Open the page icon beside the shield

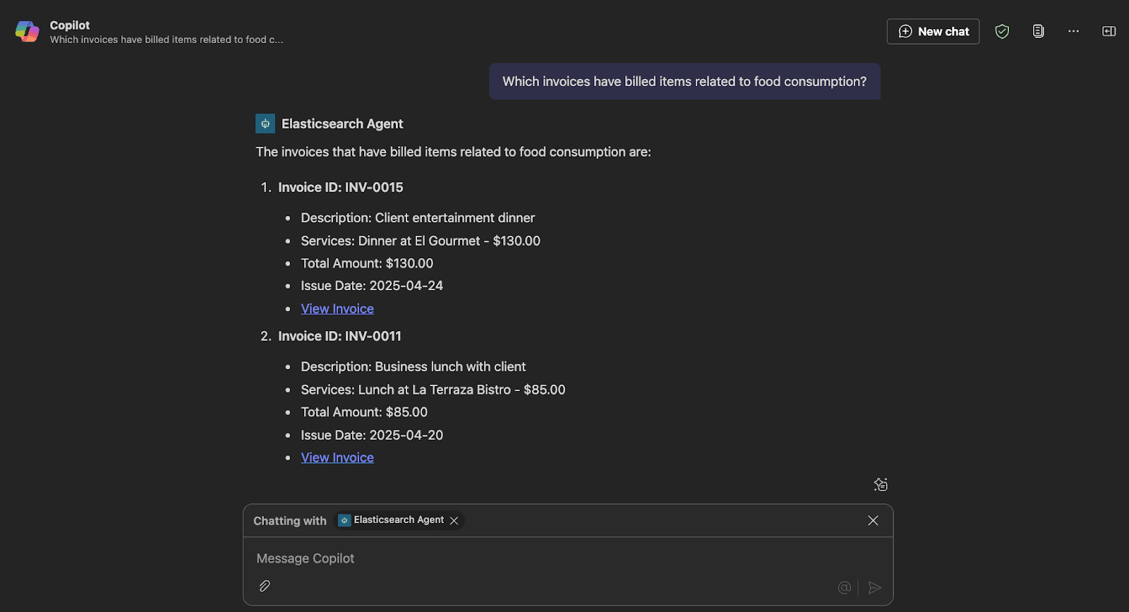click(1038, 31)
